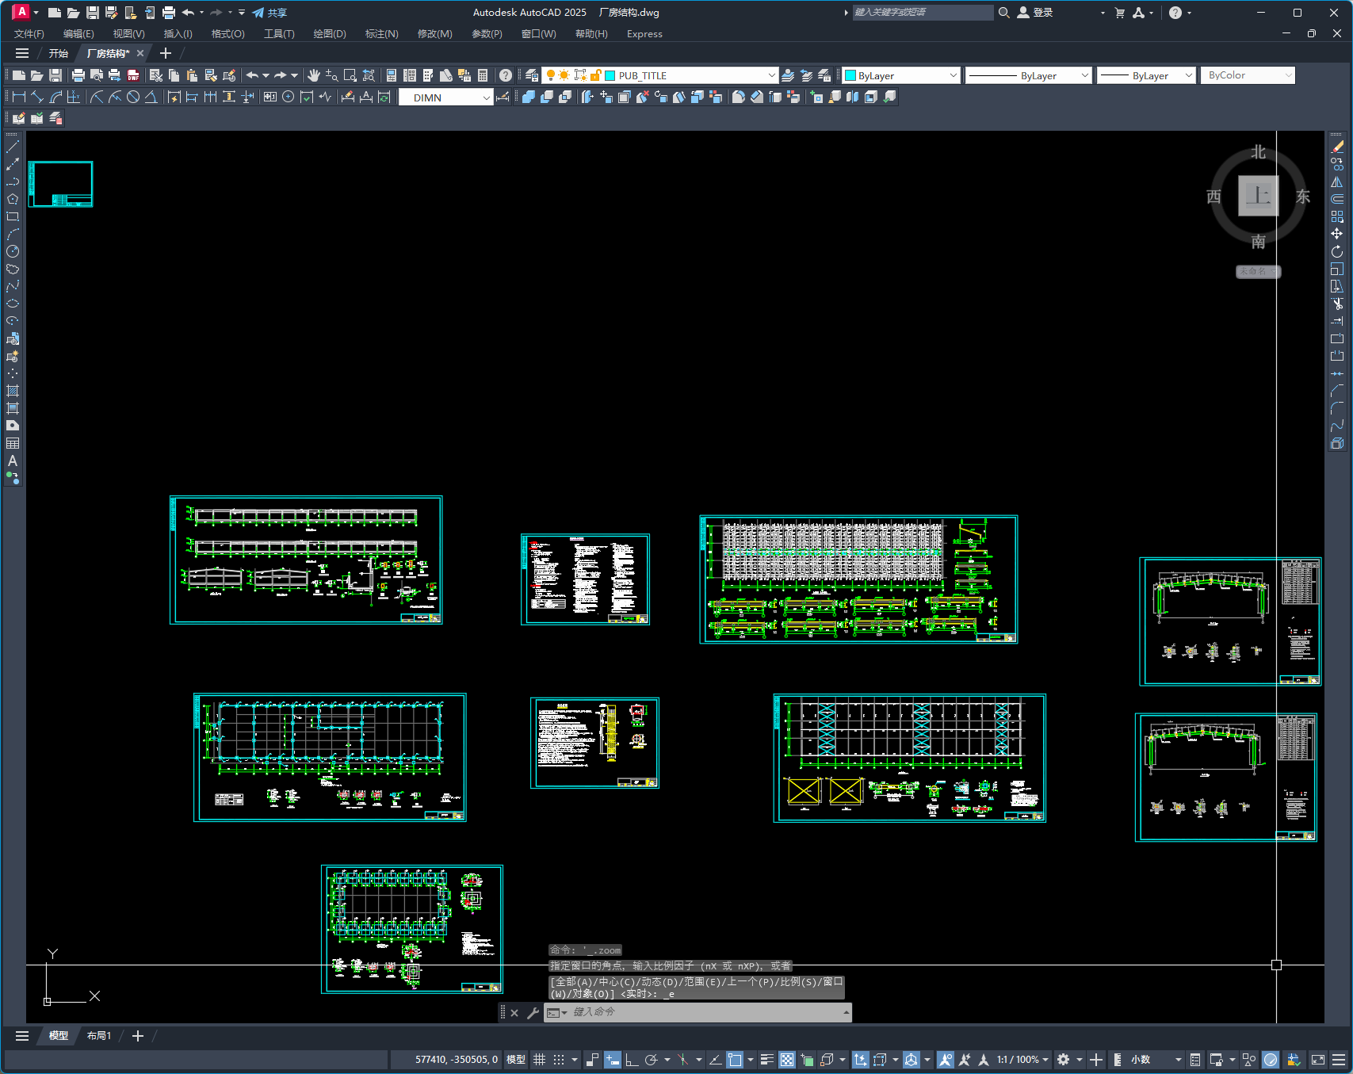This screenshot has height=1074, width=1353.
Task: Toggle Ortho mode in status bar
Action: (632, 1060)
